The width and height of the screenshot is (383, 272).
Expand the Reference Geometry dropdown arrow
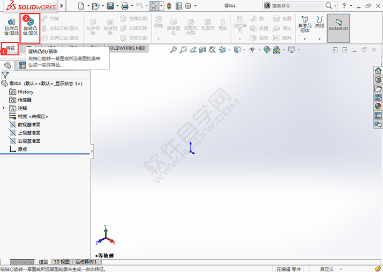305,39
